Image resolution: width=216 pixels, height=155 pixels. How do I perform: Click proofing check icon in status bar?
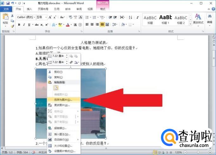[x=33, y=152]
